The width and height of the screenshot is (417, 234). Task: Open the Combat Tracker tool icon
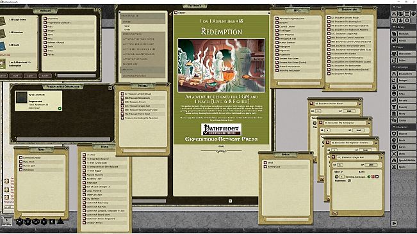(x=394, y=13)
